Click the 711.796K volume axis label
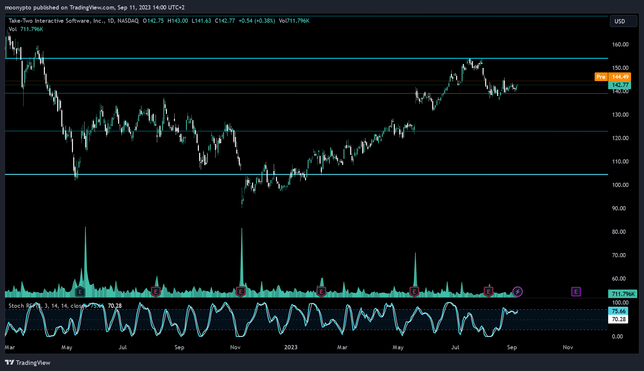 pyautogui.click(x=623, y=294)
